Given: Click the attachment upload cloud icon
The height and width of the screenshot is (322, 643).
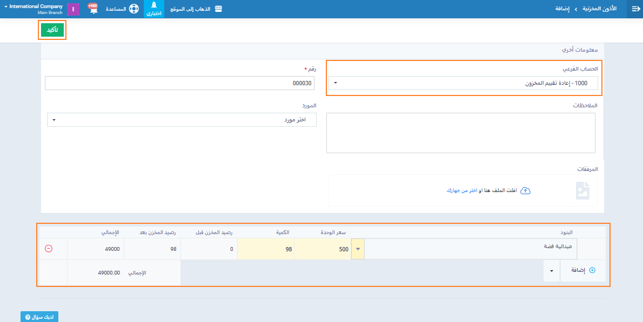Looking at the screenshot, I should click(x=525, y=191).
